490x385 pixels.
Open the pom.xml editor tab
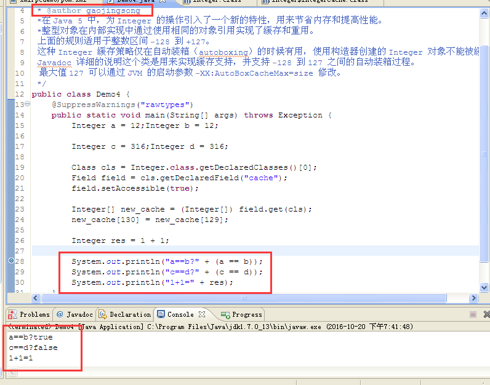click(x=53, y=1)
